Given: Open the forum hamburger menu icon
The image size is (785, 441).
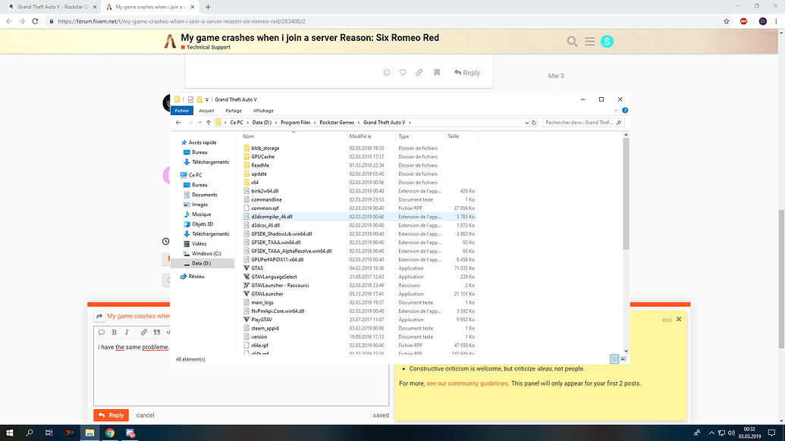Looking at the screenshot, I should [x=590, y=42].
